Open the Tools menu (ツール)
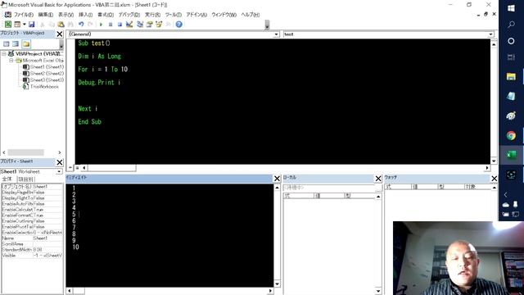Image resolution: width=524 pixels, height=295 pixels. [173, 15]
